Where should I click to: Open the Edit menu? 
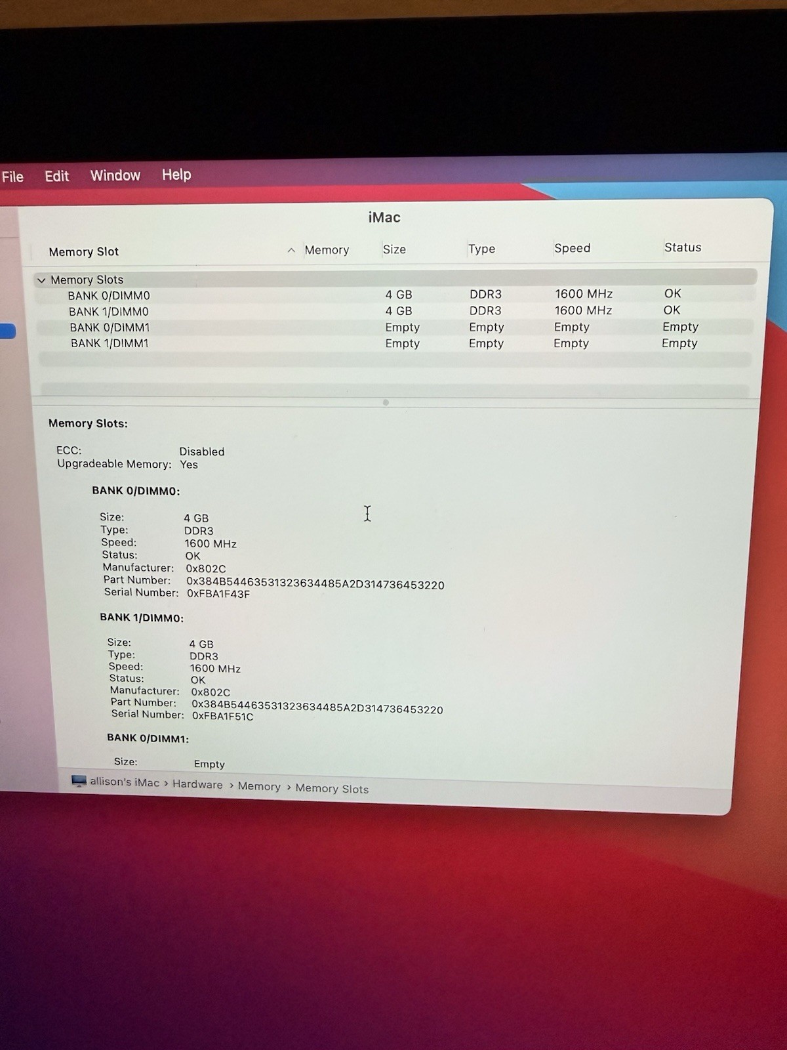coord(56,176)
